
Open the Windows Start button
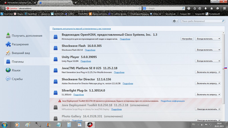4,125
